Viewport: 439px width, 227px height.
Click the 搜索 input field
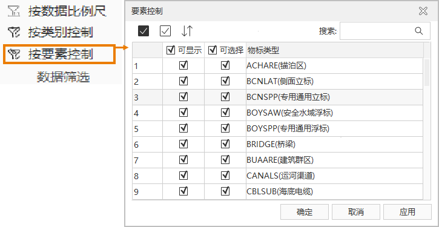point(385,31)
